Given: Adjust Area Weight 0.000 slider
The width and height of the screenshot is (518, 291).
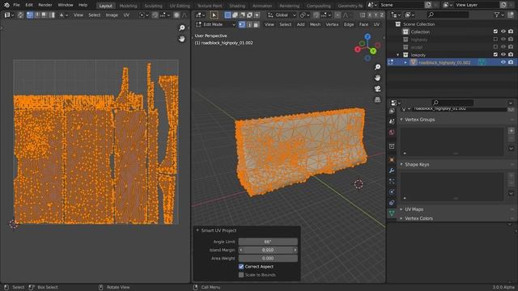Looking at the screenshot, I should coord(268,259).
